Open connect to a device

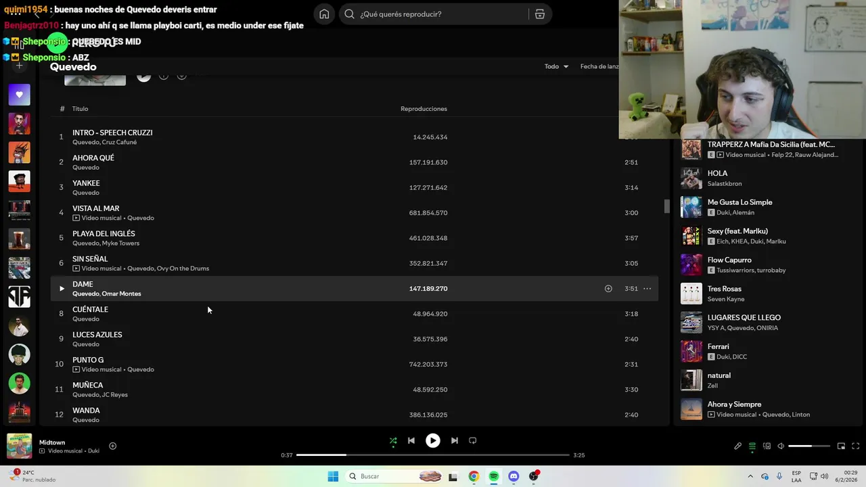(767, 446)
